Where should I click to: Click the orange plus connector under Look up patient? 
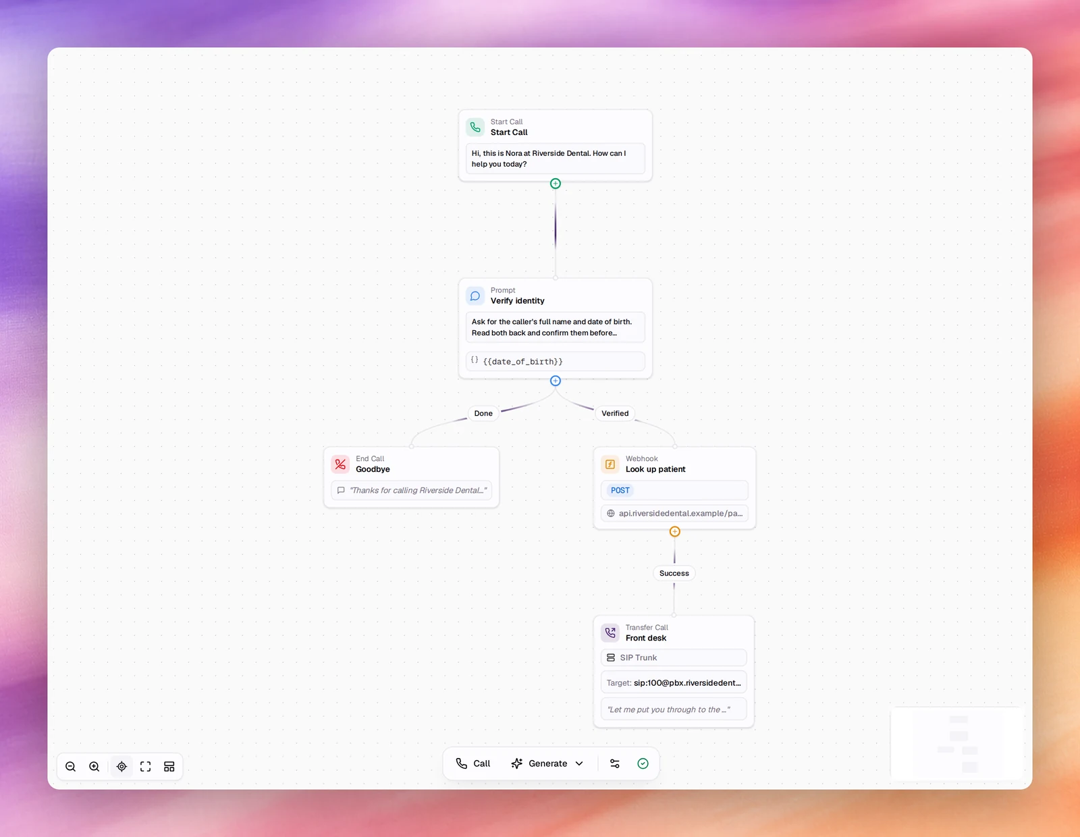point(674,532)
